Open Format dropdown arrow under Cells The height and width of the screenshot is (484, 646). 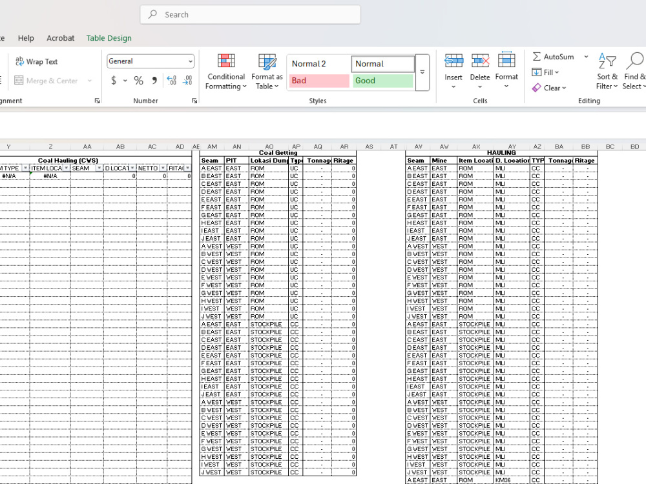pos(506,86)
